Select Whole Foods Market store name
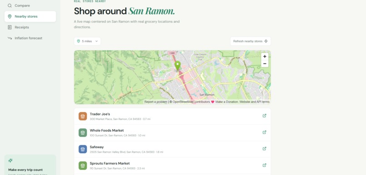The width and height of the screenshot is (366, 175). (x=107, y=130)
